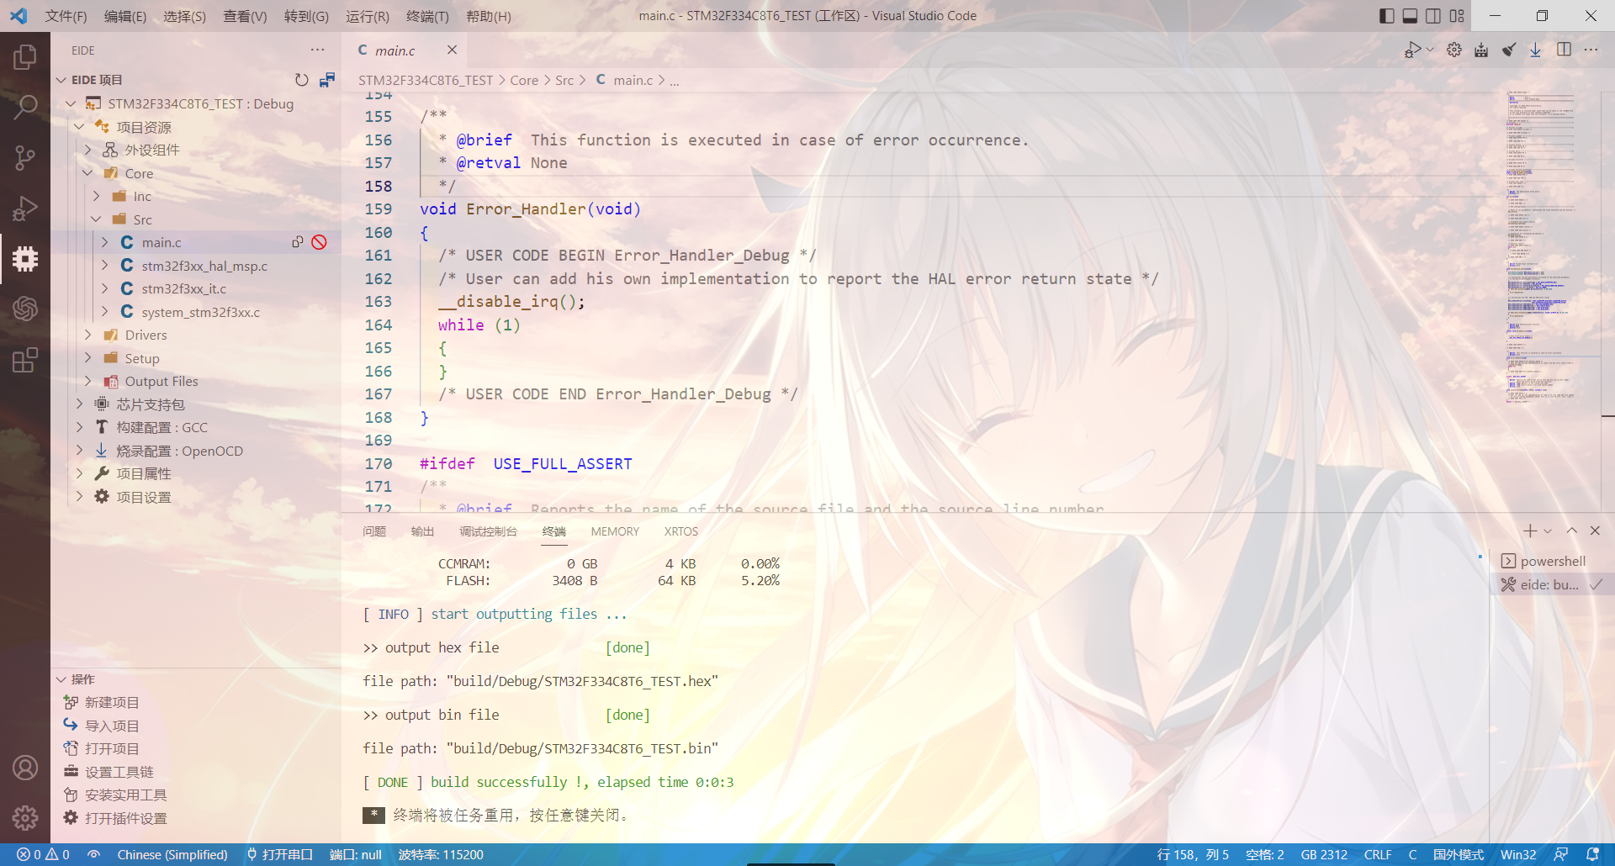1615x866 pixels.
Task: Split the editor to the right
Action: pyautogui.click(x=1564, y=50)
